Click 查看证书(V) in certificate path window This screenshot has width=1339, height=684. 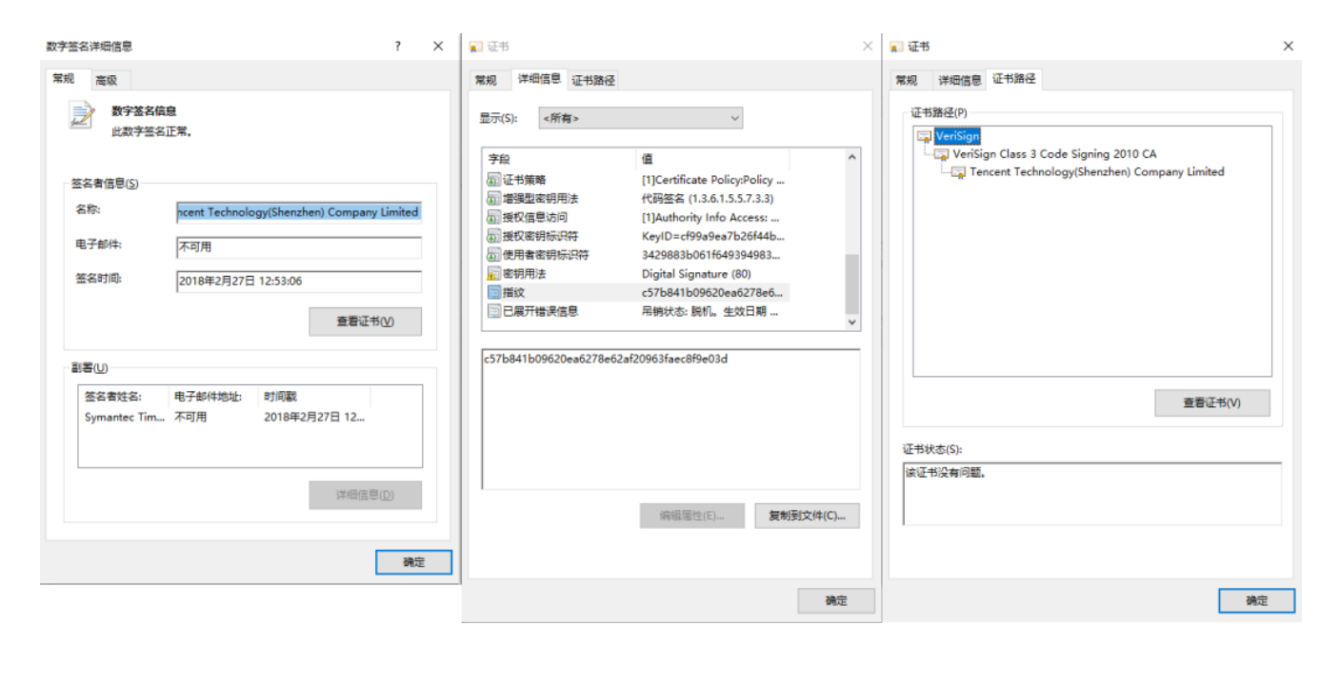(x=1212, y=403)
